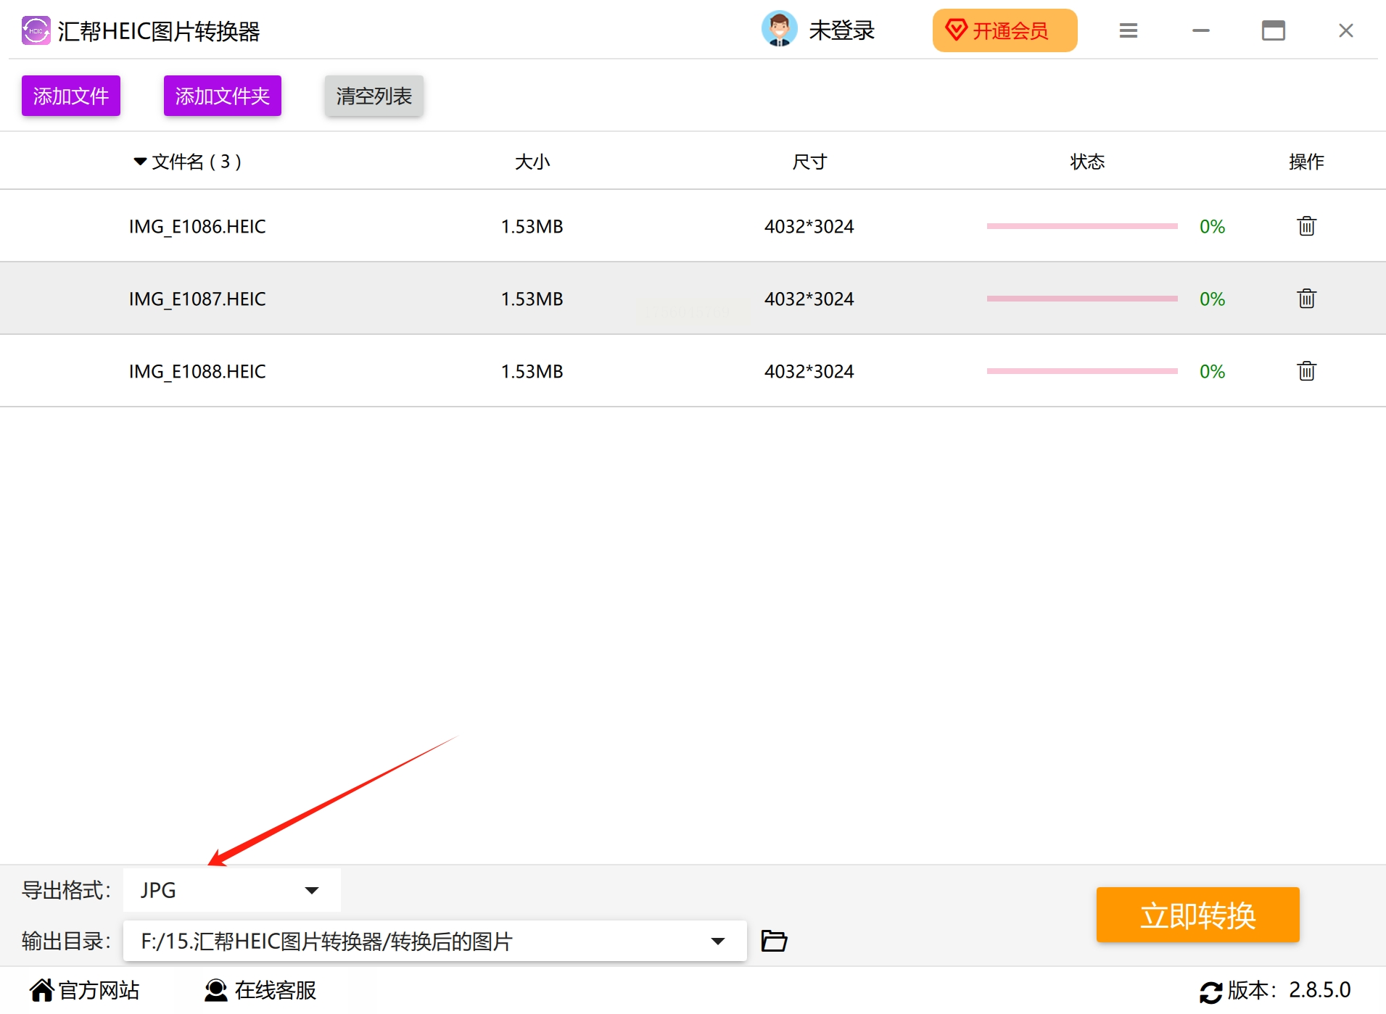Click the version refresh icon
This screenshot has width=1386, height=1014.
coord(1210,992)
